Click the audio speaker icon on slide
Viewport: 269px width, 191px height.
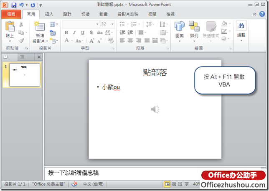pos(155,109)
